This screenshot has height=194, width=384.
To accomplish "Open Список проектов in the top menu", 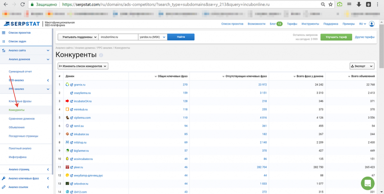I will pyautogui.click(x=232, y=24).
